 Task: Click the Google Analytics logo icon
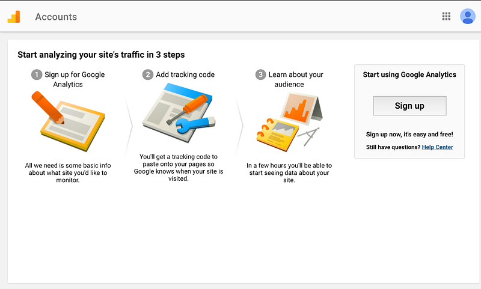[x=14, y=17]
